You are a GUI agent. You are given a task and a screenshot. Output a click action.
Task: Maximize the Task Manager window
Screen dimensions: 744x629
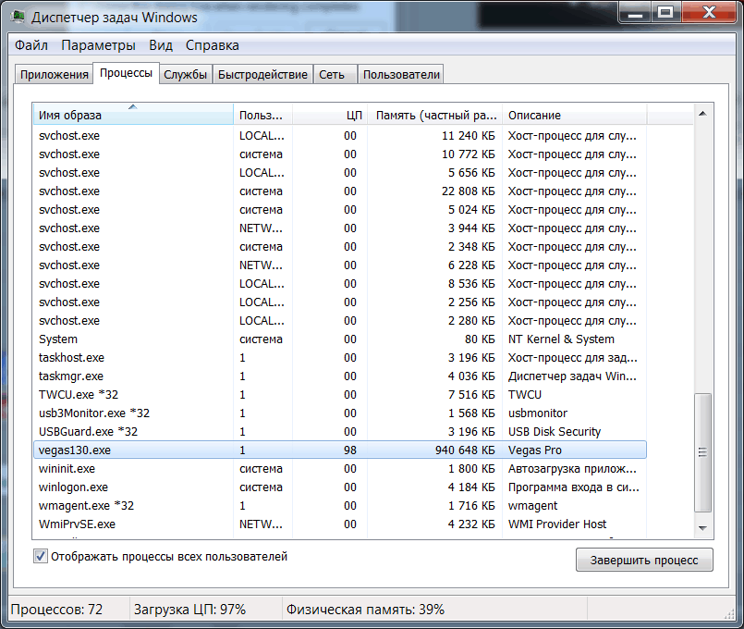pos(665,12)
